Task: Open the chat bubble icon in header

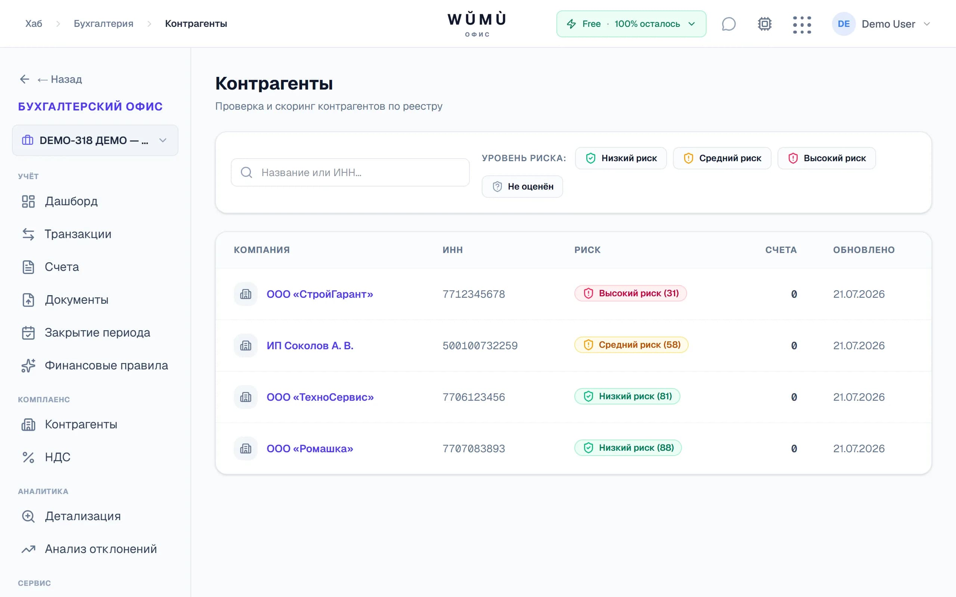Action: tap(729, 24)
